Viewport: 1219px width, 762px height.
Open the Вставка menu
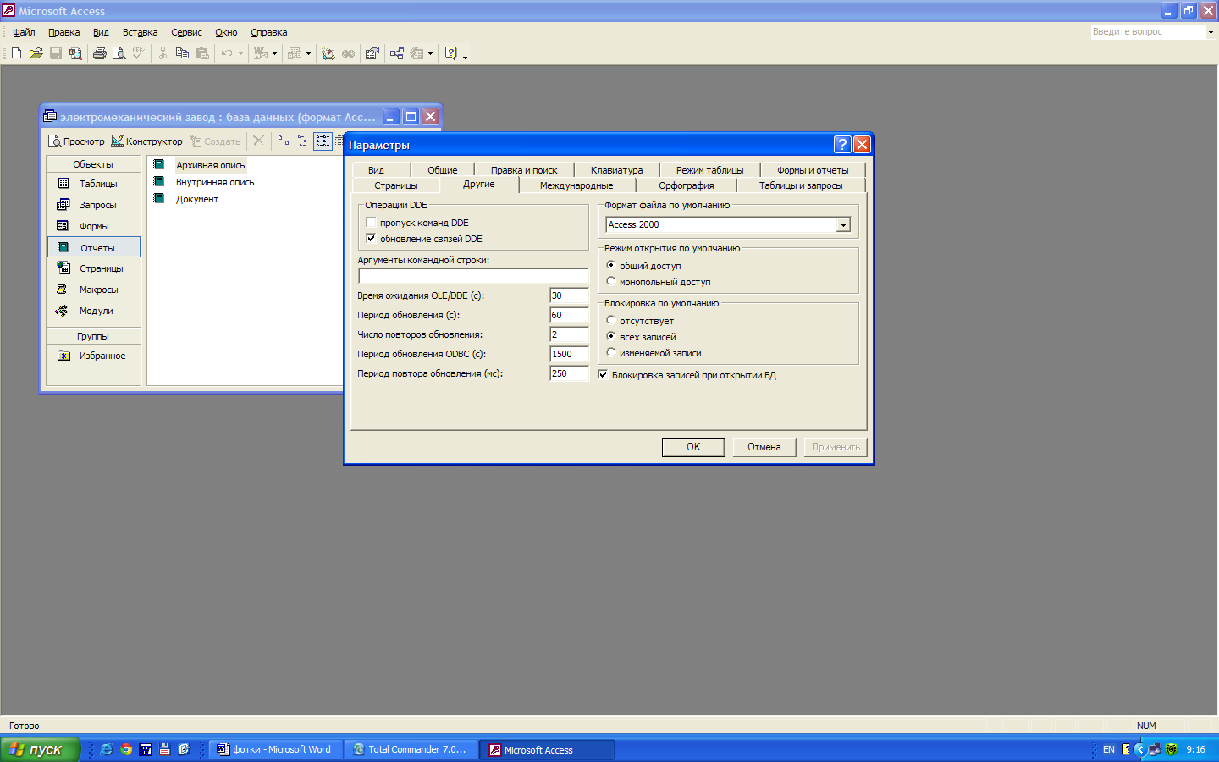coord(140,32)
